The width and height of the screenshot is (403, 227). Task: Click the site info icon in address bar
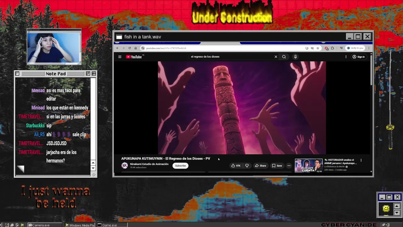pyautogui.click(x=143, y=48)
